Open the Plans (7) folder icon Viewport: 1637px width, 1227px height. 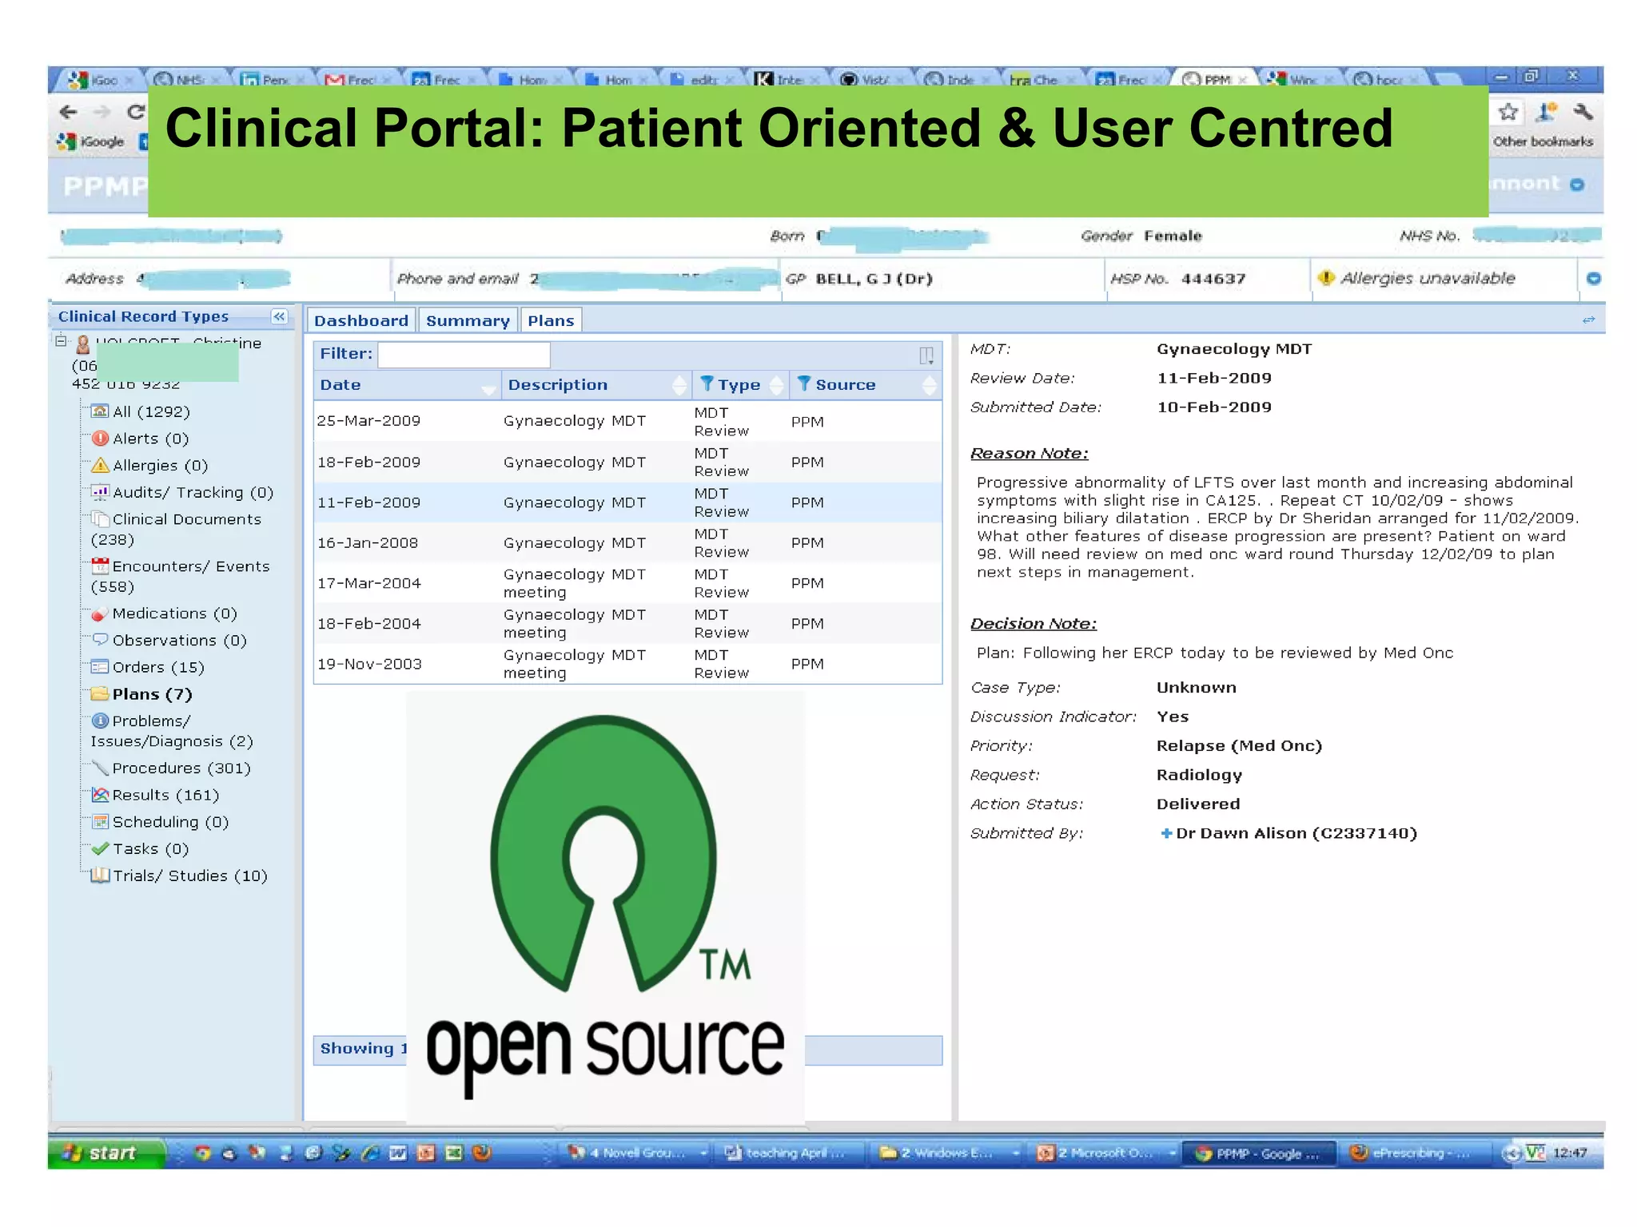click(x=100, y=693)
